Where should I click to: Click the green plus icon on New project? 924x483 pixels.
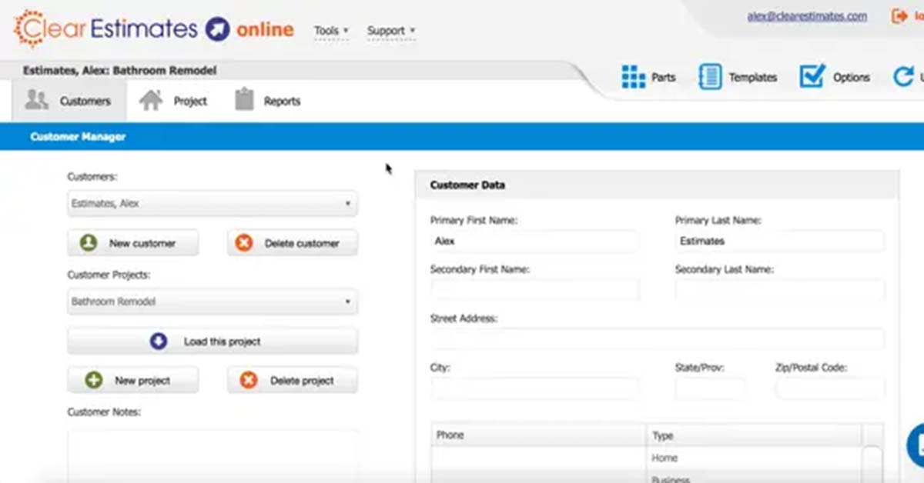[x=94, y=380]
